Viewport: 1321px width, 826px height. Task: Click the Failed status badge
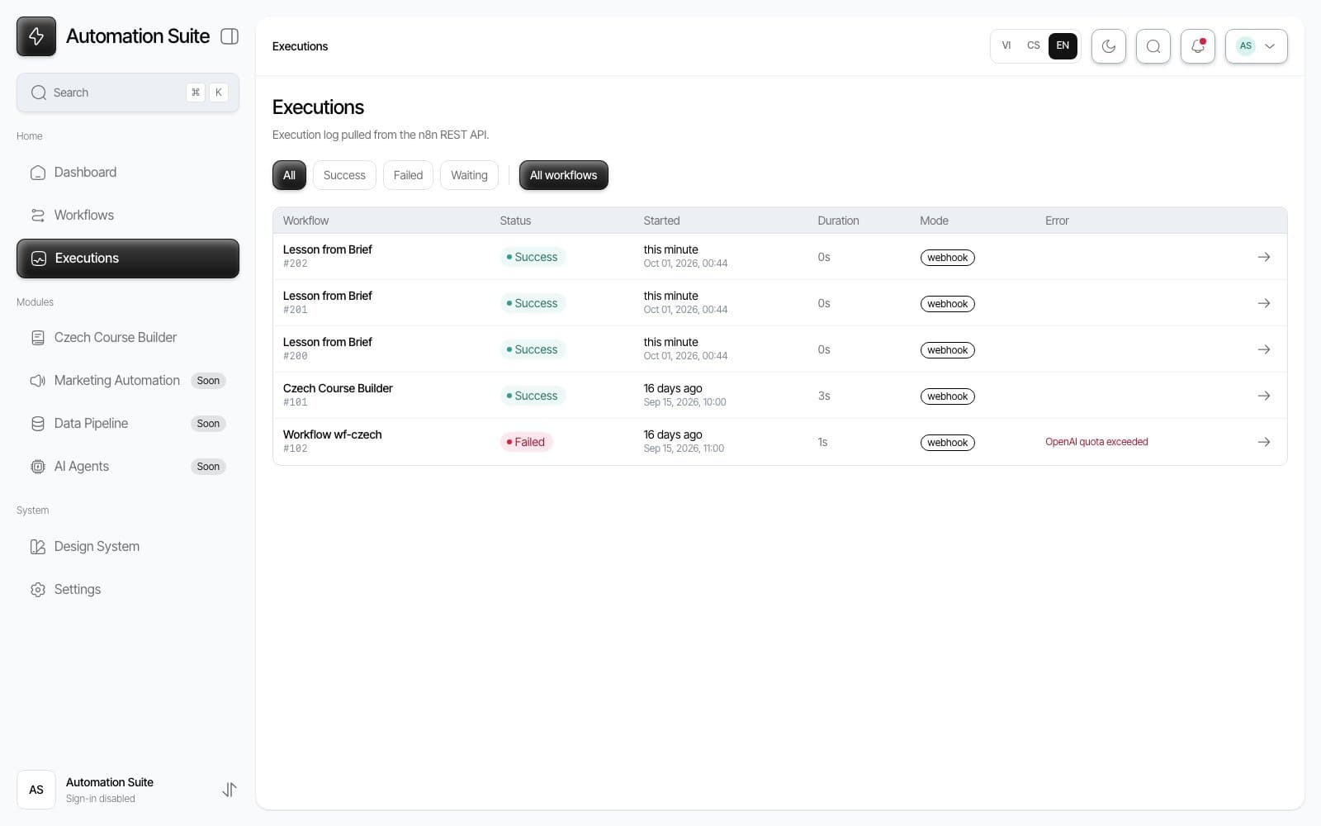click(526, 442)
